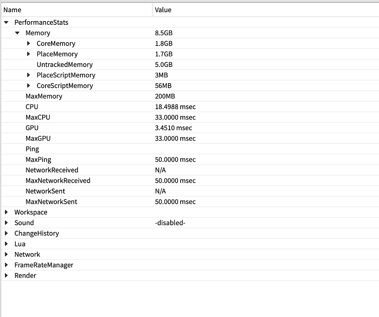
Task: Expand the PlaceMemory entry
Action: [28, 54]
